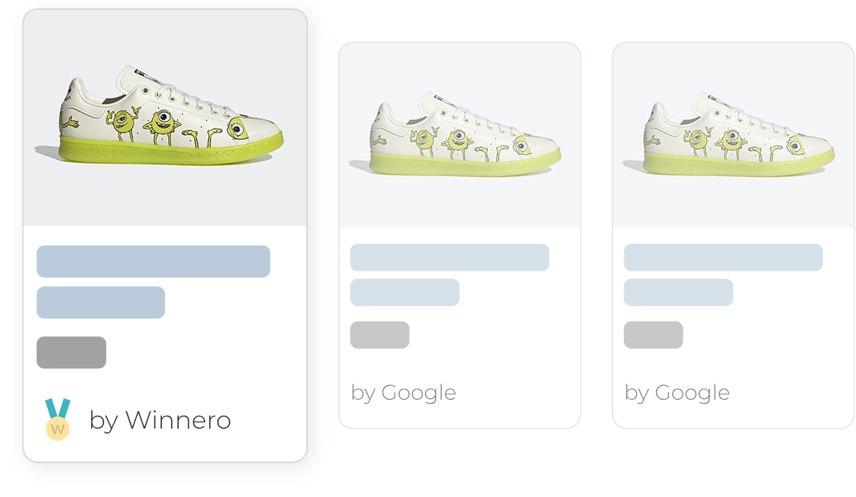
Task: Open the rightmost Google card sneaker image
Action: tap(733, 135)
